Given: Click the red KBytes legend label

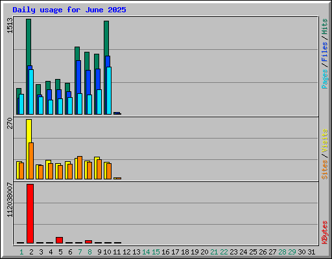Looking at the screenshot, I should 324,232.
